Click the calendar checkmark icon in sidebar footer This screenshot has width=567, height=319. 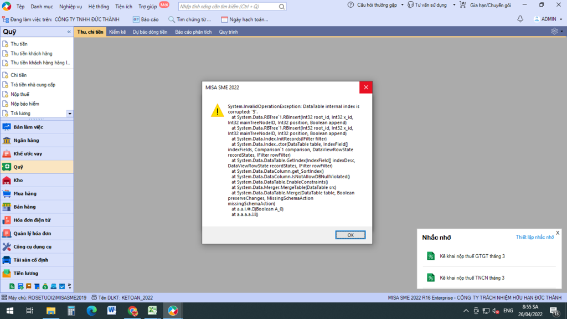click(x=62, y=286)
